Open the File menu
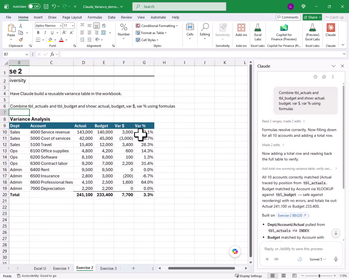This screenshot has width=349, height=279. click(x=9, y=17)
